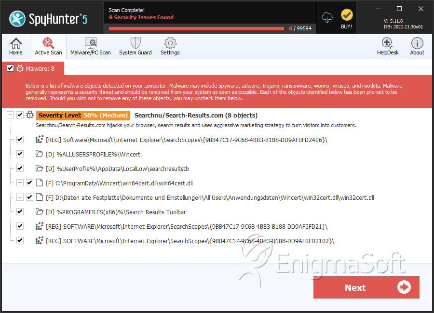The image size is (434, 313).
Task: Click the Next button
Action: pyautogui.click(x=366, y=287)
